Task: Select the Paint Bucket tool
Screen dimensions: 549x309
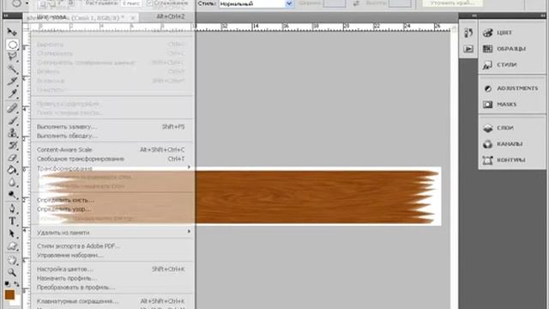Action: point(12,170)
